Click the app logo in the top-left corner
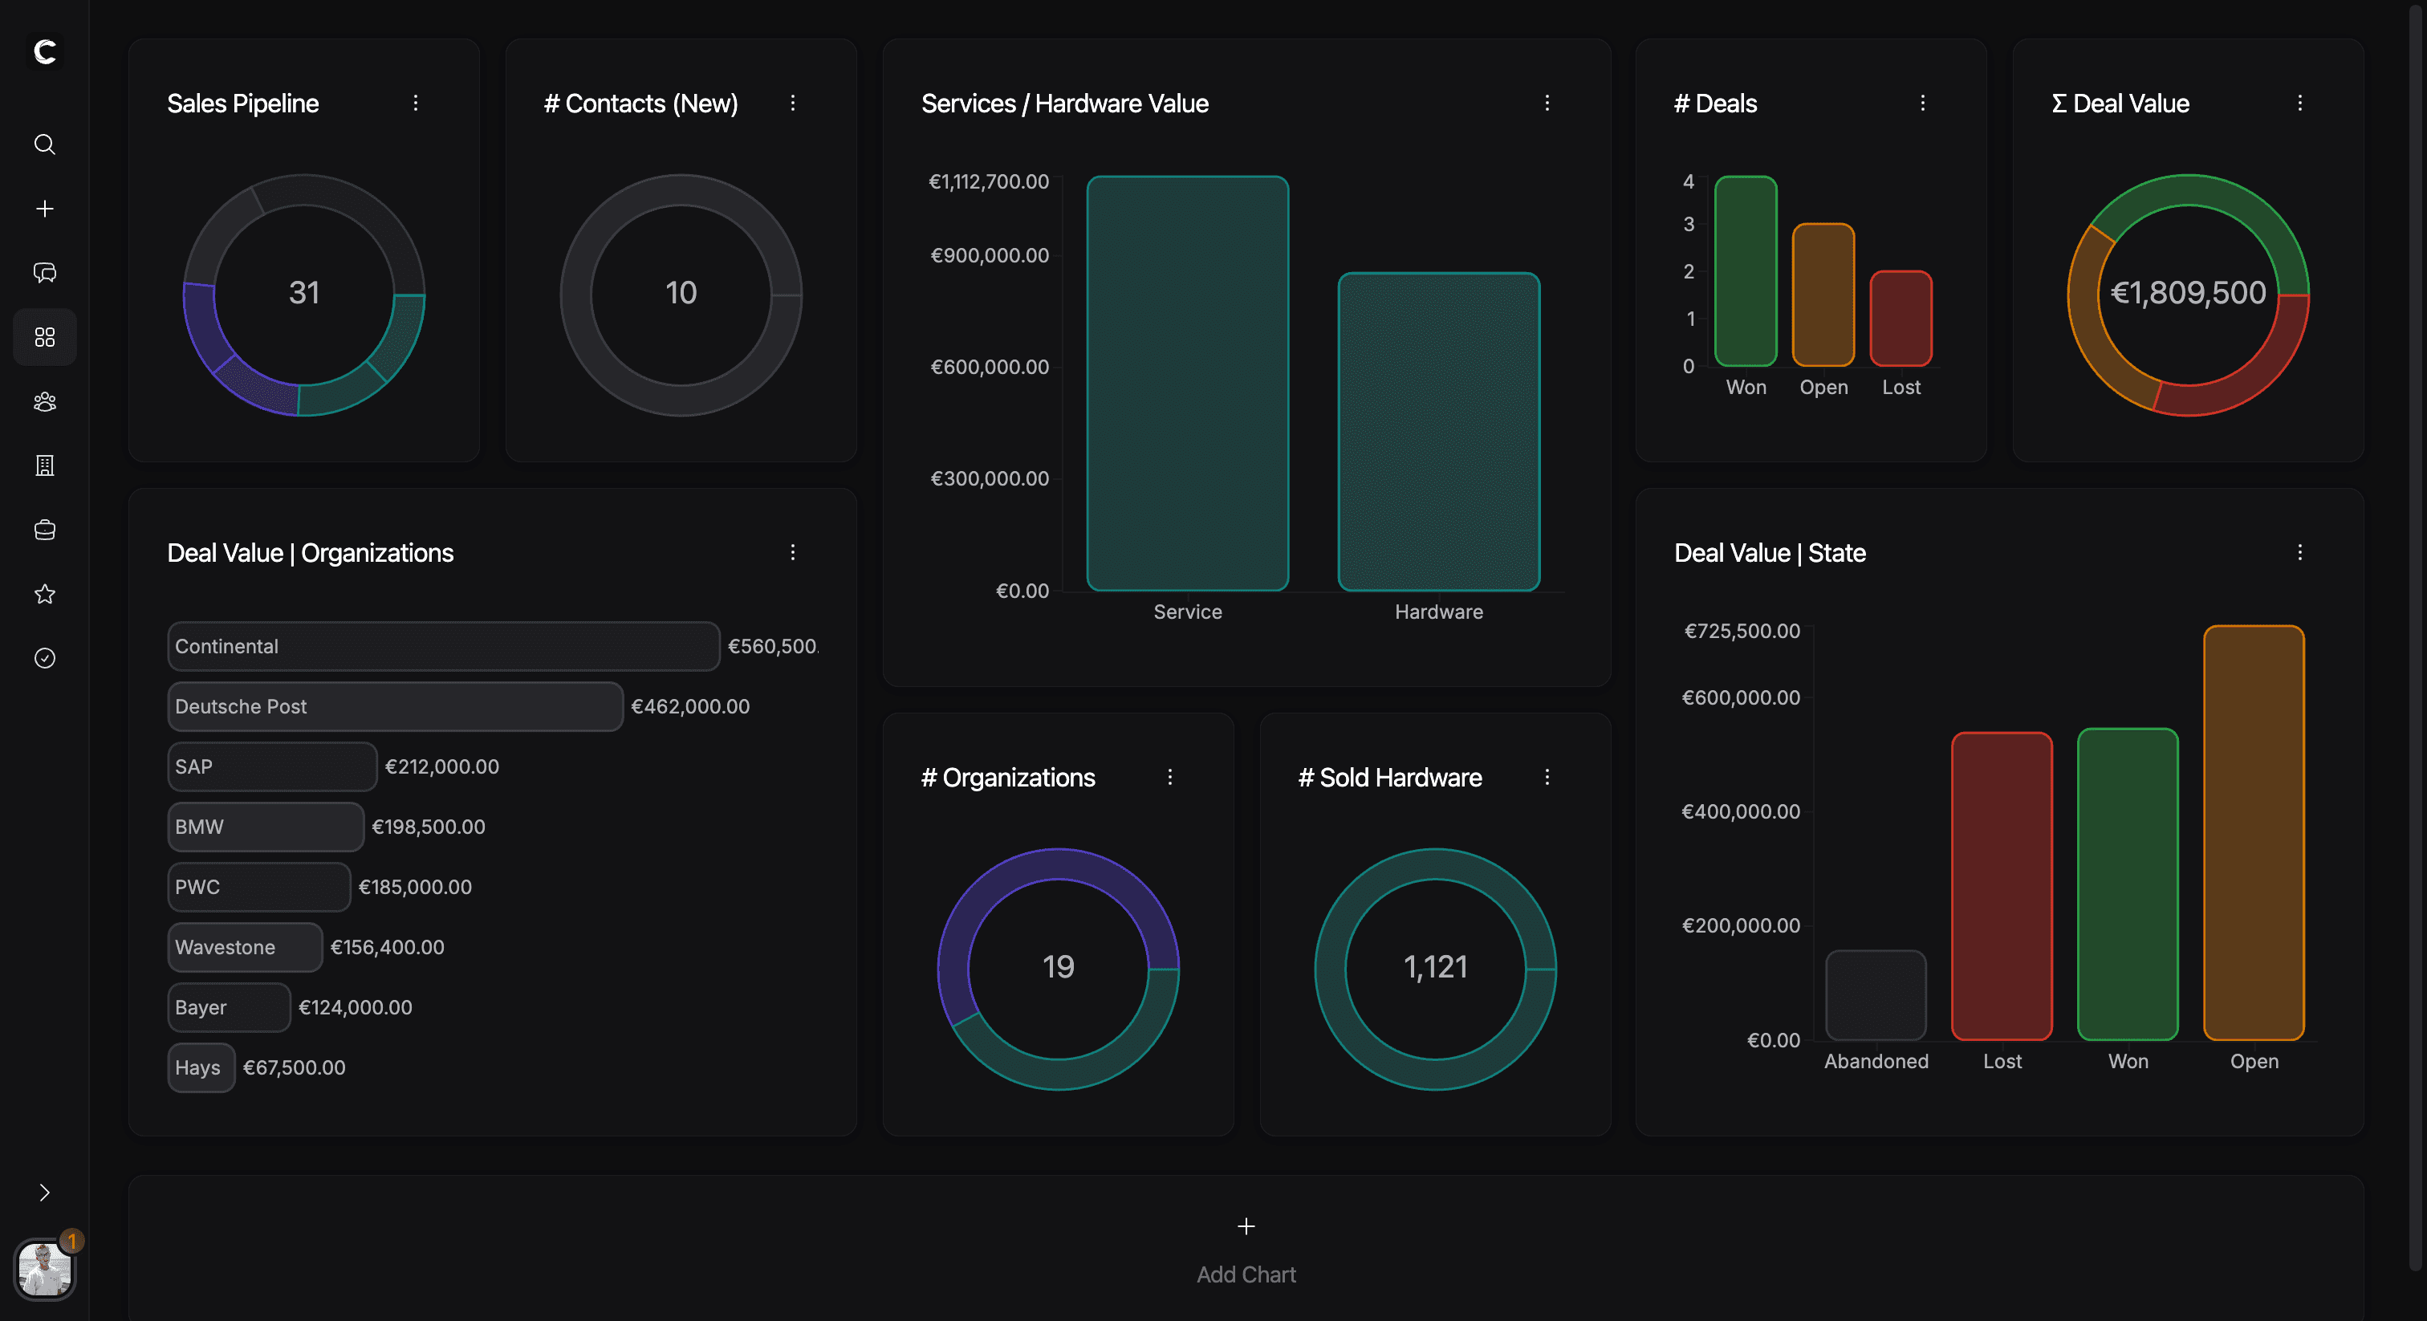This screenshot has width=2427, height=1321. pyautogui.click(x=44, y=54)
